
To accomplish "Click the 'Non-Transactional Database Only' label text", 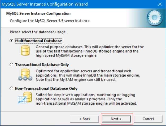I will coord(46,88).
